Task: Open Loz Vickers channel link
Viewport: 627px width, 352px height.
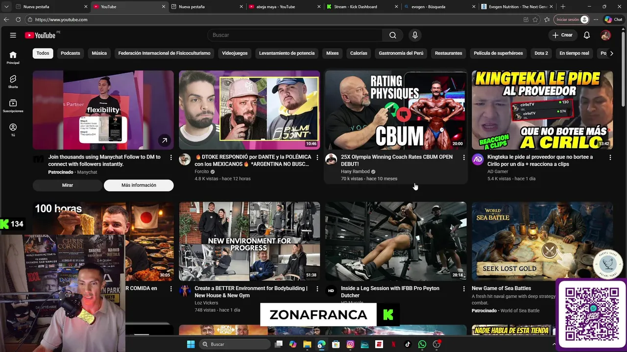Action: [x=207, y=303]
